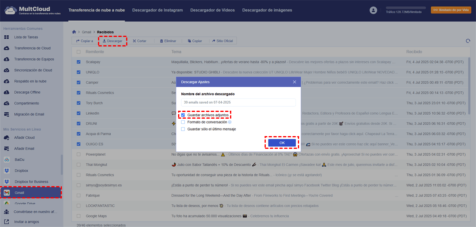Click the sidebar vertical scrollbar
This screenshot has height=227, width=476.
(61, 165)
